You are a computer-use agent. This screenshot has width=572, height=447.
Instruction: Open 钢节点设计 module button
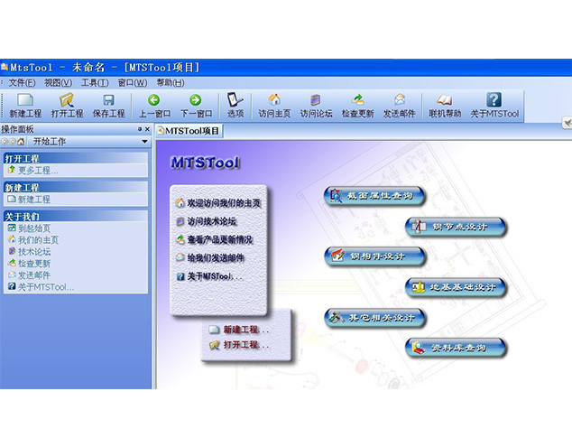456,227
